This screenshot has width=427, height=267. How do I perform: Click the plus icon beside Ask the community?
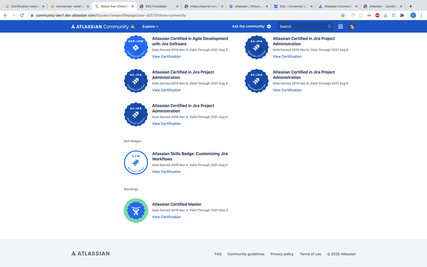click(269, 27)
